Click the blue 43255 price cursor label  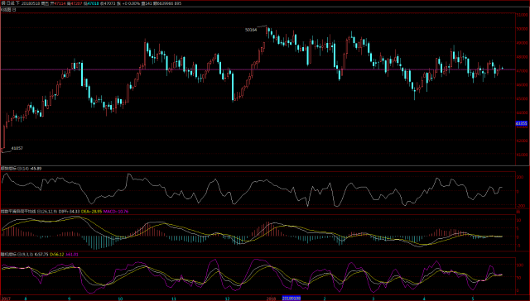point(521,123)
